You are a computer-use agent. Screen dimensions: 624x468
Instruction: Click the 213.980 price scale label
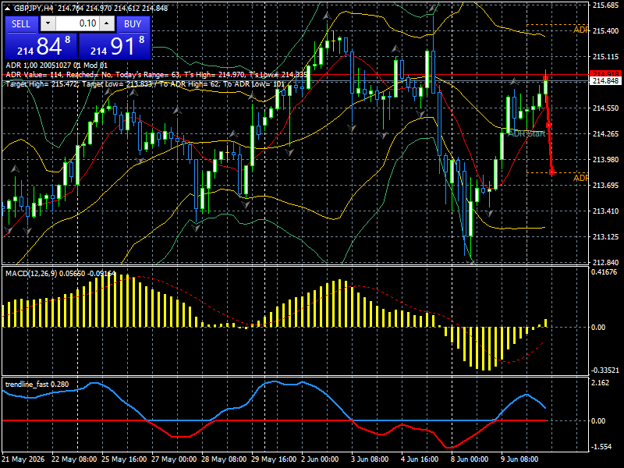click(606, 159)
